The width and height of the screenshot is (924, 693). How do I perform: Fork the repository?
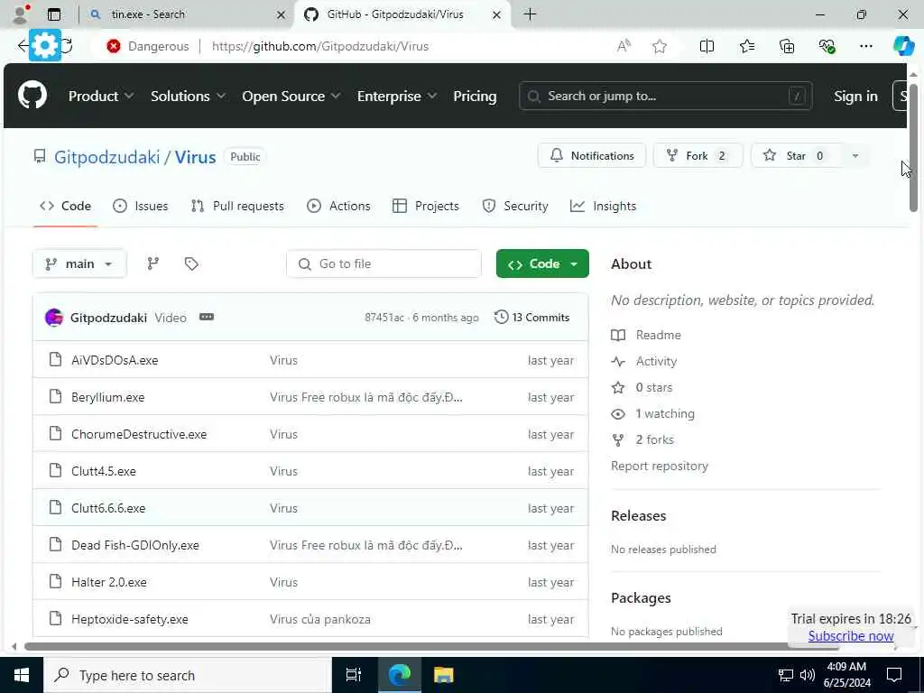pyautogui.click(x=698, y=155)
